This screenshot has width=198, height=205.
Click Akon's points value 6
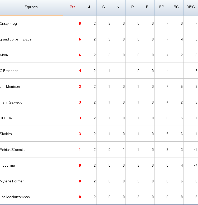tap(80, 55)
